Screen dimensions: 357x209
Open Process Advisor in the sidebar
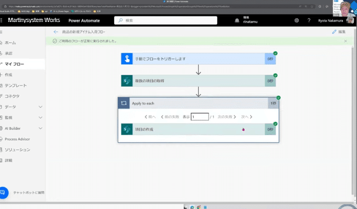17,139
